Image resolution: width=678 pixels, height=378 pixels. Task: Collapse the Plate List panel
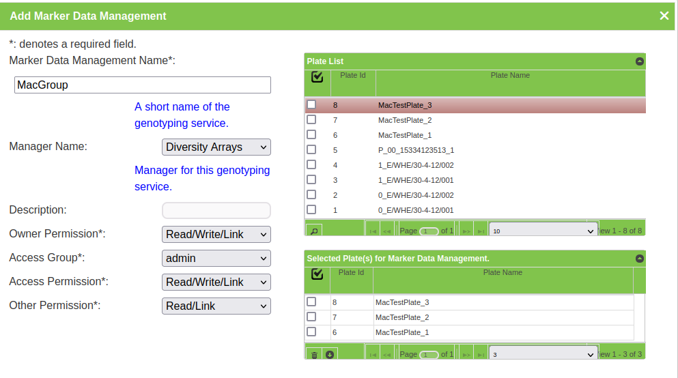[x=639, y=61]
